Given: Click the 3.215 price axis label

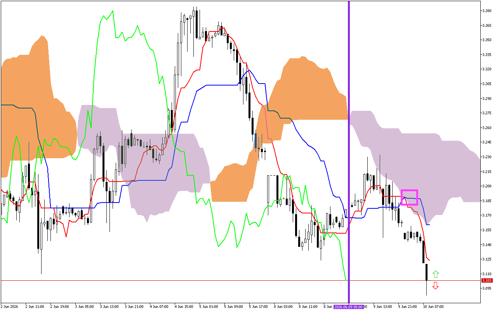Looking at the screenshot, I should (487, 171).
